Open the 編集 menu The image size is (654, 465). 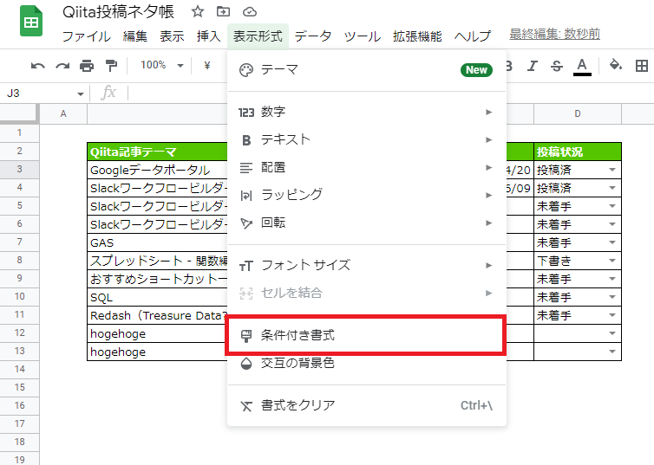135,36
